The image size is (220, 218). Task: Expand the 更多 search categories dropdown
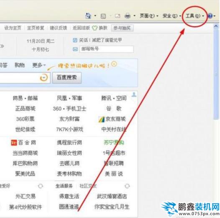pyautogui.click(x=39, y=65)
